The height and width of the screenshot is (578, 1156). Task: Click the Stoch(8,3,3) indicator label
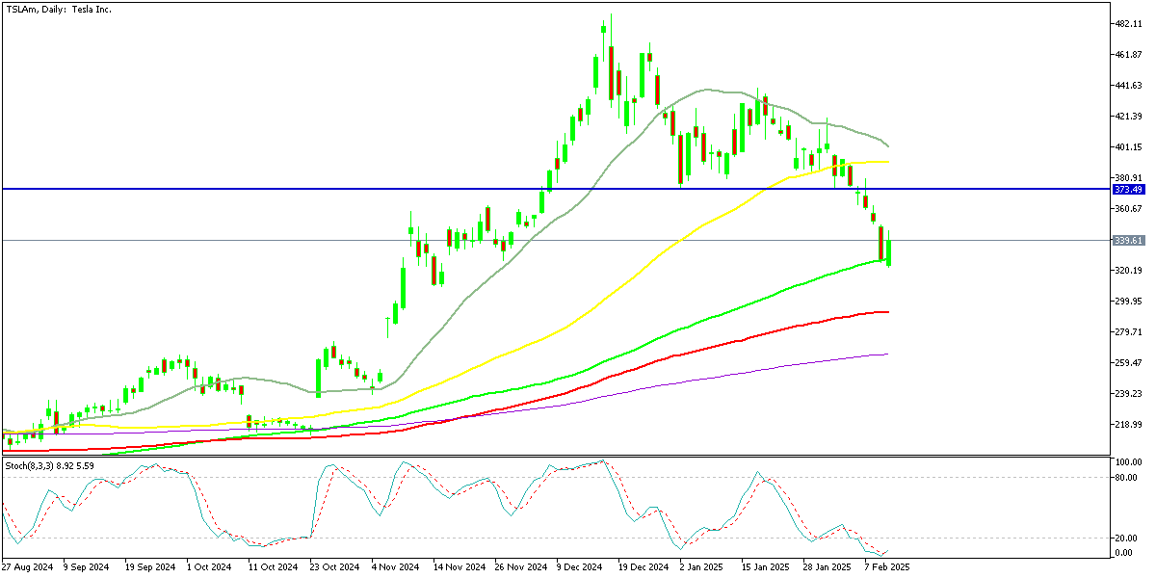point(48,465)
